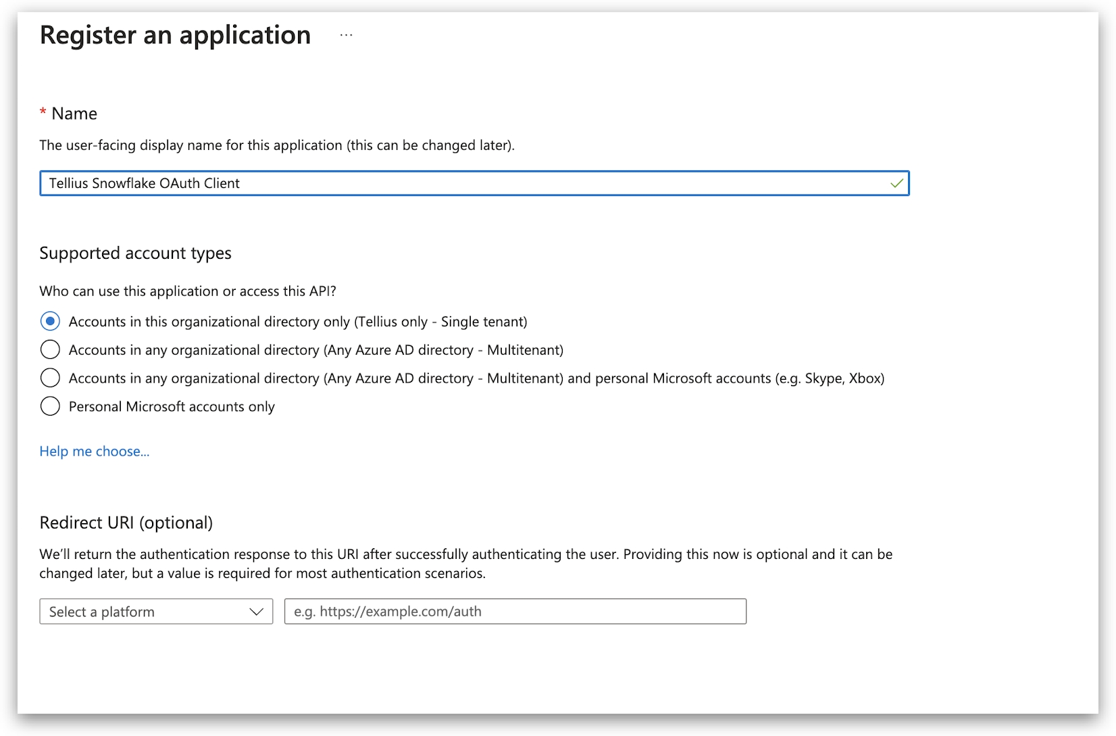Click the Tellius Snowflake OAuth Client text

click(x=144, y=183)
